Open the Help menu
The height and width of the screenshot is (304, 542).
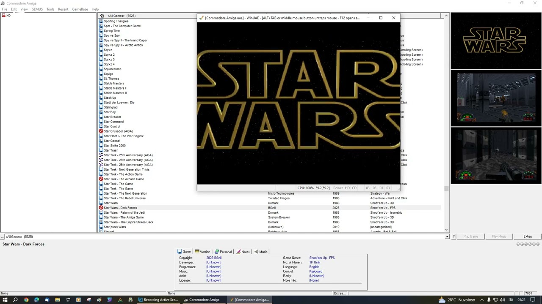95,9
